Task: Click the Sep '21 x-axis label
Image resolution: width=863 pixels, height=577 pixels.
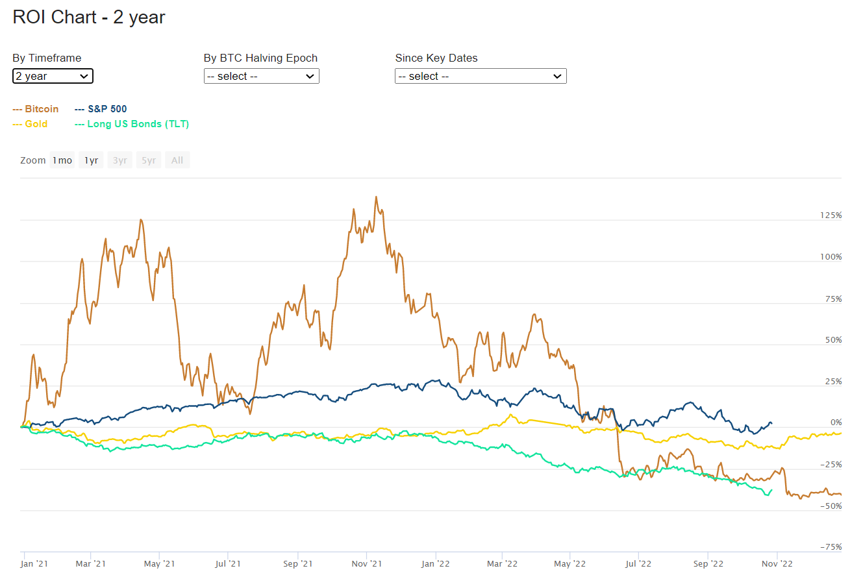Action: 297,564
